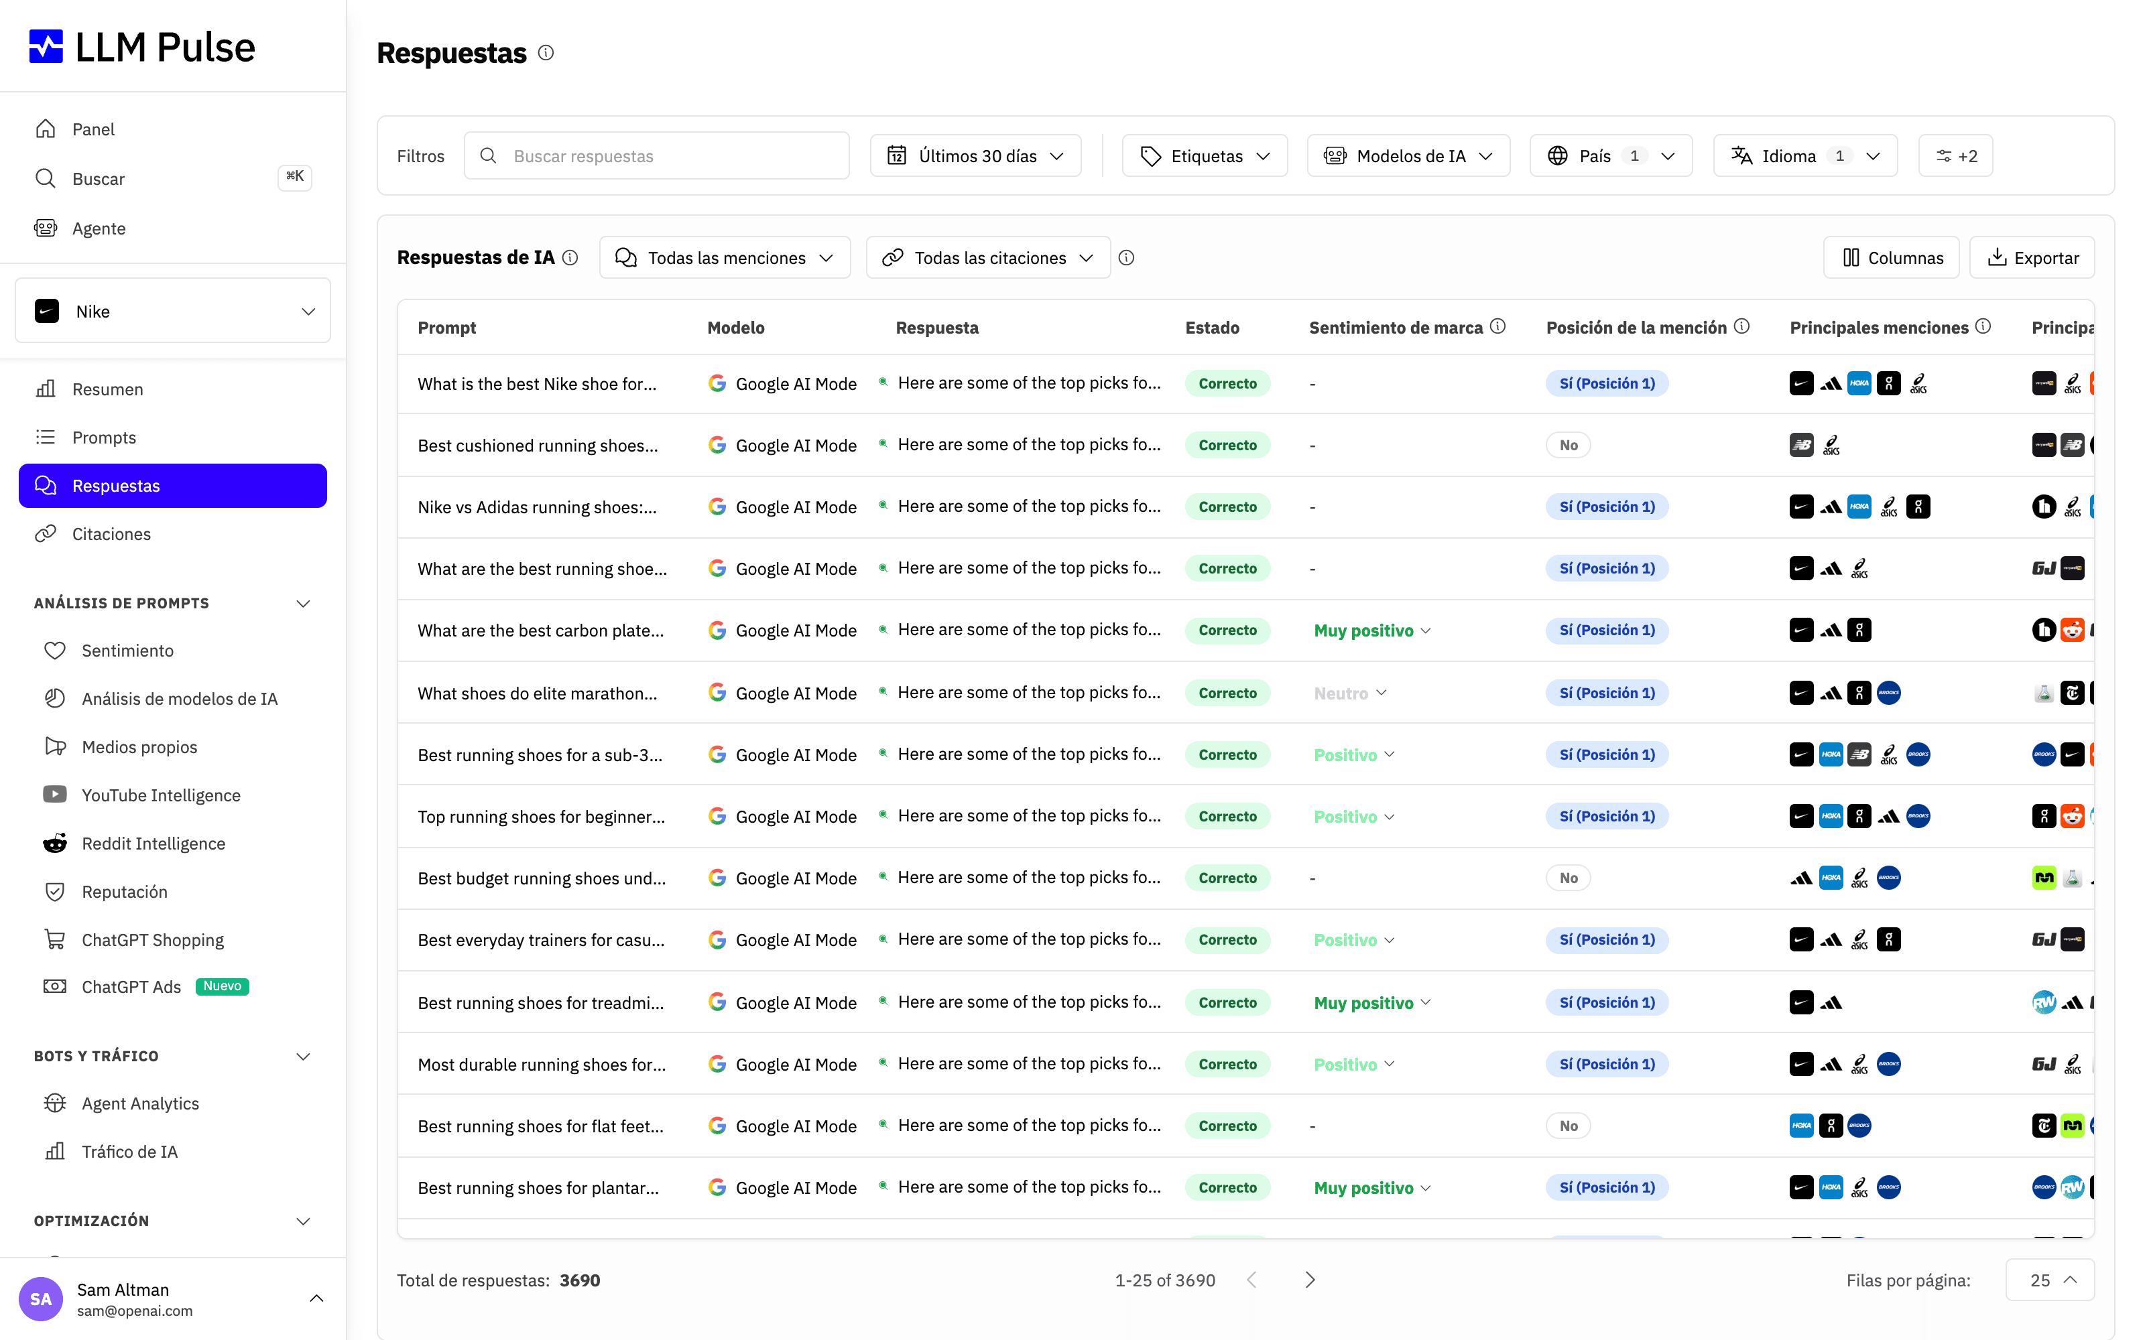Go to previous page of responses
The image size is (2145, 1340).
click(x=1251, y=1280)
